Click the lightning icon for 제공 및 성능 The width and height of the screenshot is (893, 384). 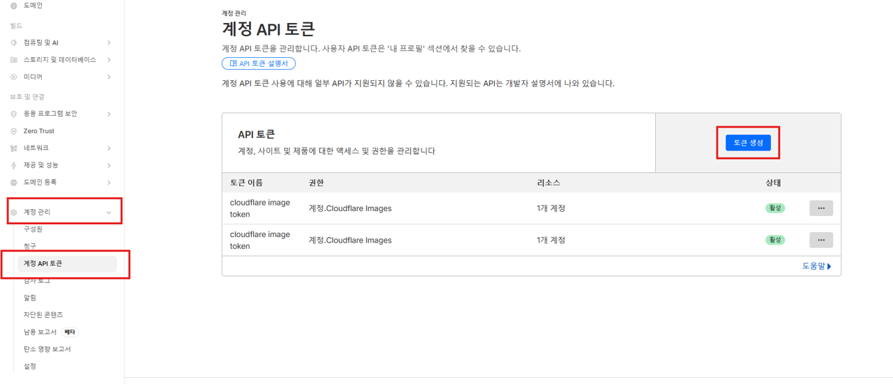(x=13, y=165)
